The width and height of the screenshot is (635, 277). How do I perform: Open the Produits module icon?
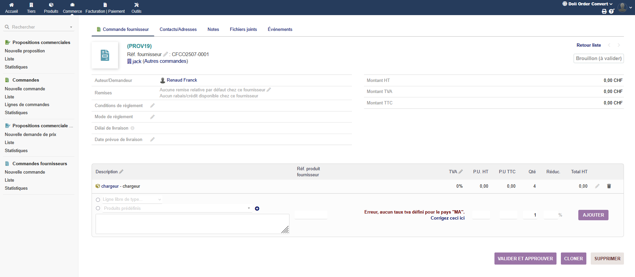point(51,5)
